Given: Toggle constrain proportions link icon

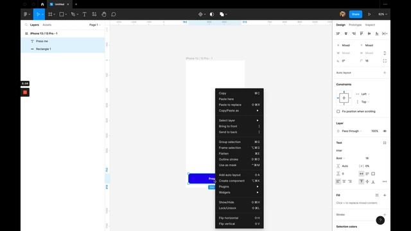Looking at the screenshot, I should tap(385, 53).
